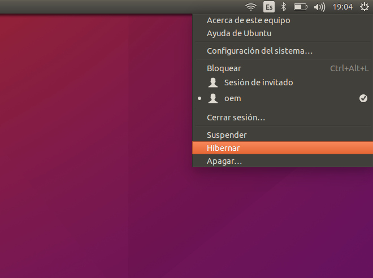Choose Apagar to shut down
373x278 pixels.
tap(224, 161)
